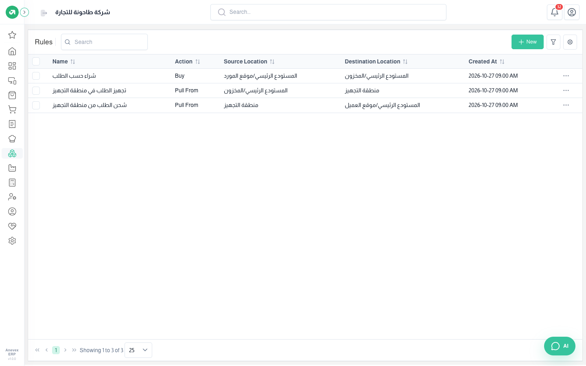Viewport: 586px width, 366px height.
Task: Jump to the last page arrow
Action: (x=74, y=350)
